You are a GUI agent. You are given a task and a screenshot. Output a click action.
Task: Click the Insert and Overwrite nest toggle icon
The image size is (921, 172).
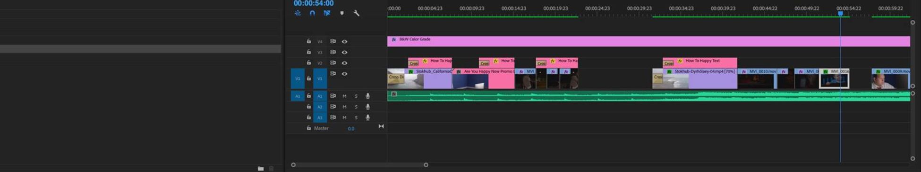[298, 13]
